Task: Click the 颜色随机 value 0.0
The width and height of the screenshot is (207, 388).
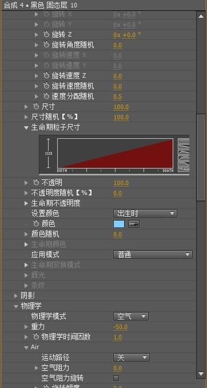Action: click(x=118, y=234)
